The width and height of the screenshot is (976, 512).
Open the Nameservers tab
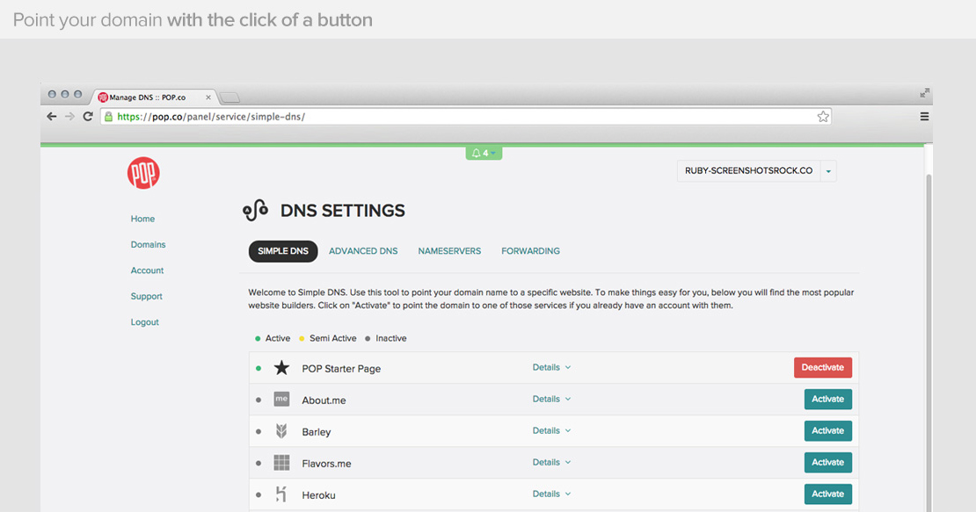click(449, 251)
